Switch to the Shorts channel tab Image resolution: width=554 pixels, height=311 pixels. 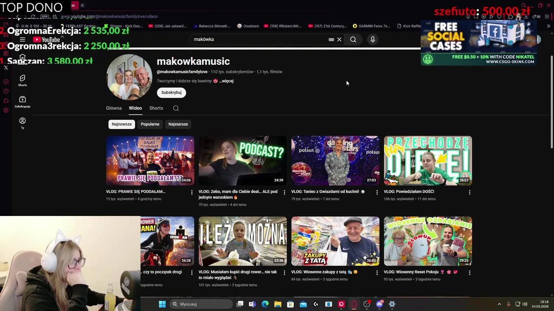(x=156, y=108)
